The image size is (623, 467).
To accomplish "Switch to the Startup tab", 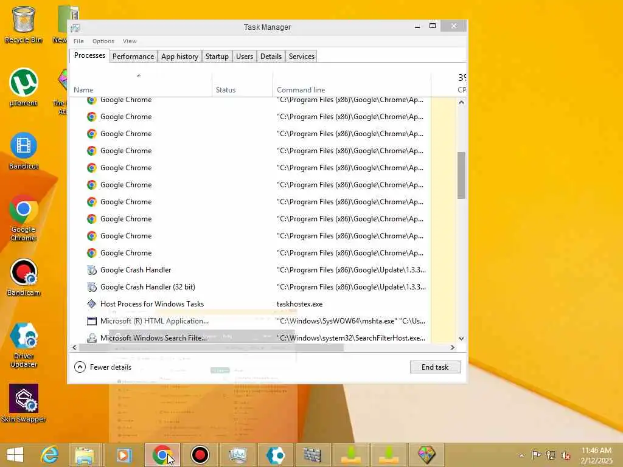I will click(x=217, y=57).
